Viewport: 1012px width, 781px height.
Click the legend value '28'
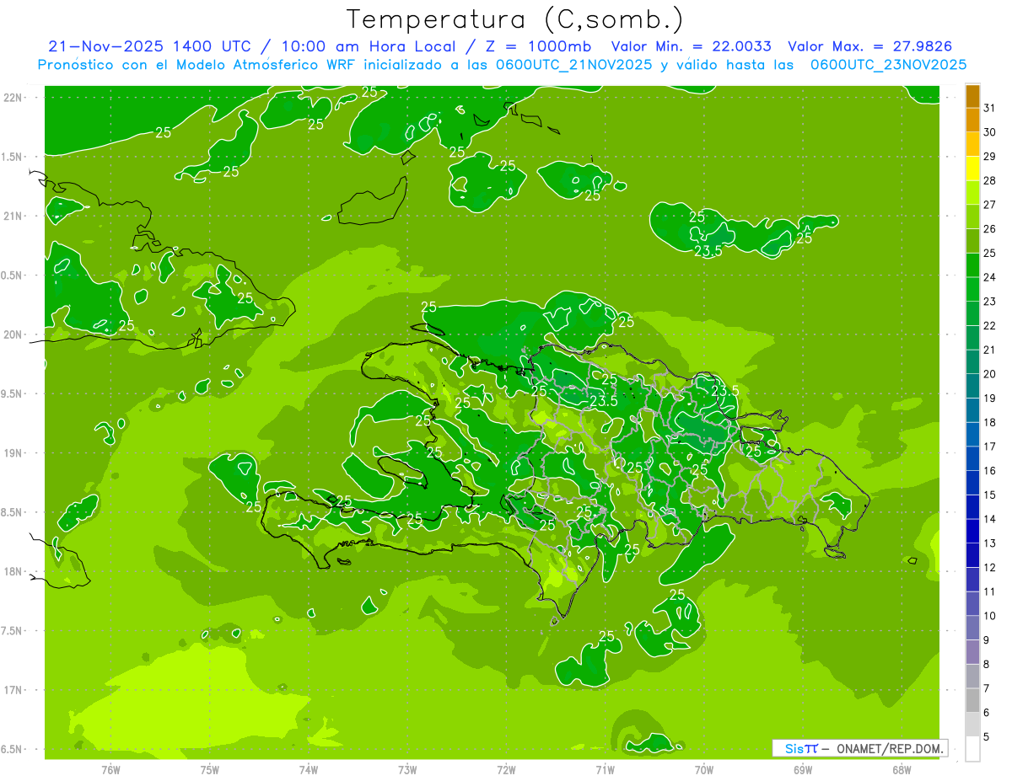pos(990,180)
